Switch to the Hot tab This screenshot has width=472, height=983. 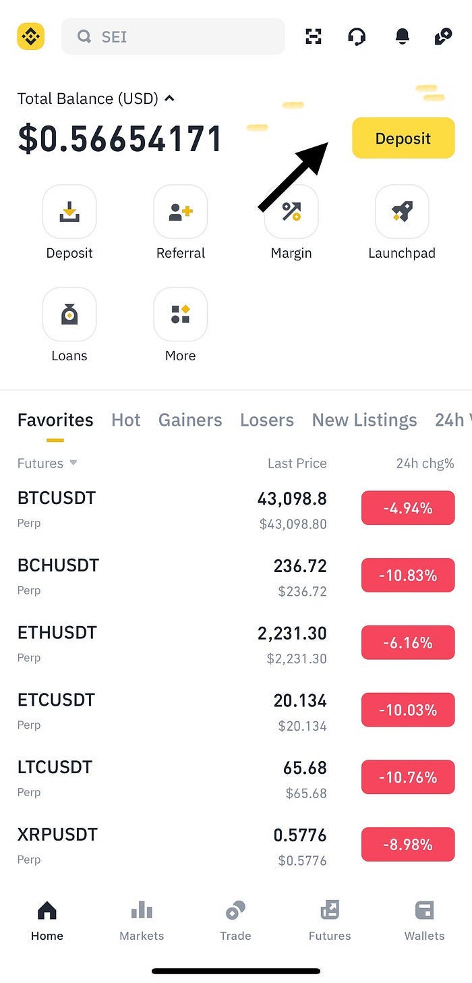(x=125, y=420)
